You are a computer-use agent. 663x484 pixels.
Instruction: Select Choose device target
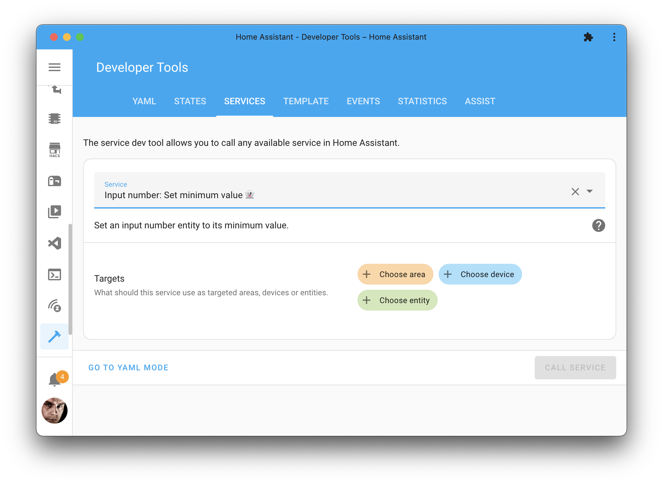point(479,274)
